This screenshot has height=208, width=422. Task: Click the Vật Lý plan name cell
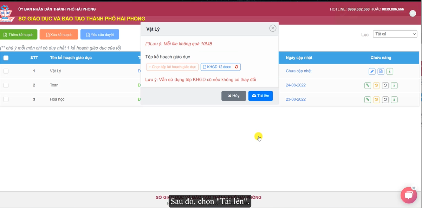(56, 71)
